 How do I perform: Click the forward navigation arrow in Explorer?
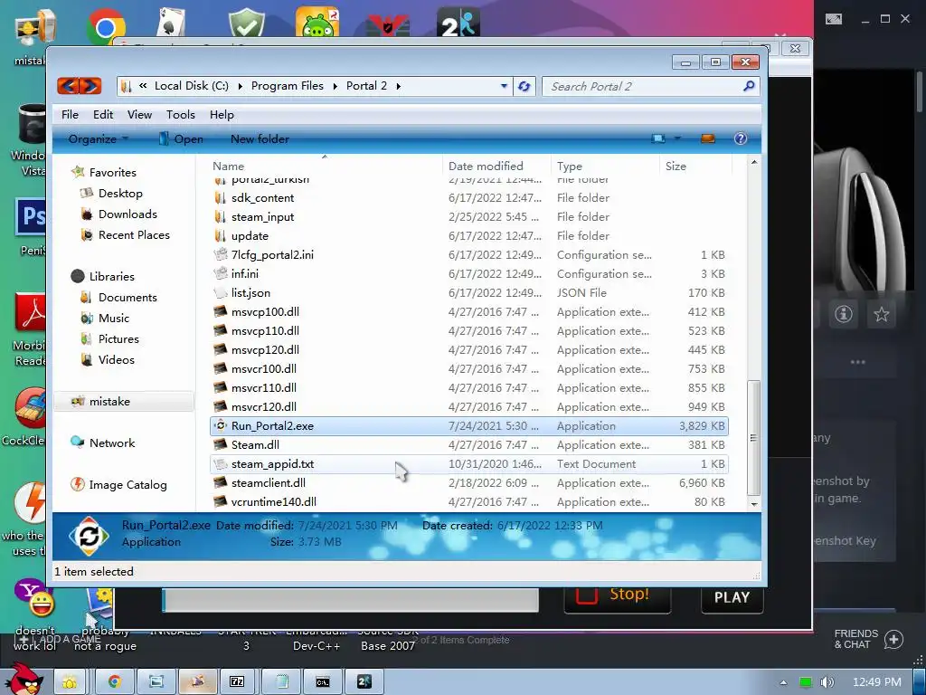point(90,86)
